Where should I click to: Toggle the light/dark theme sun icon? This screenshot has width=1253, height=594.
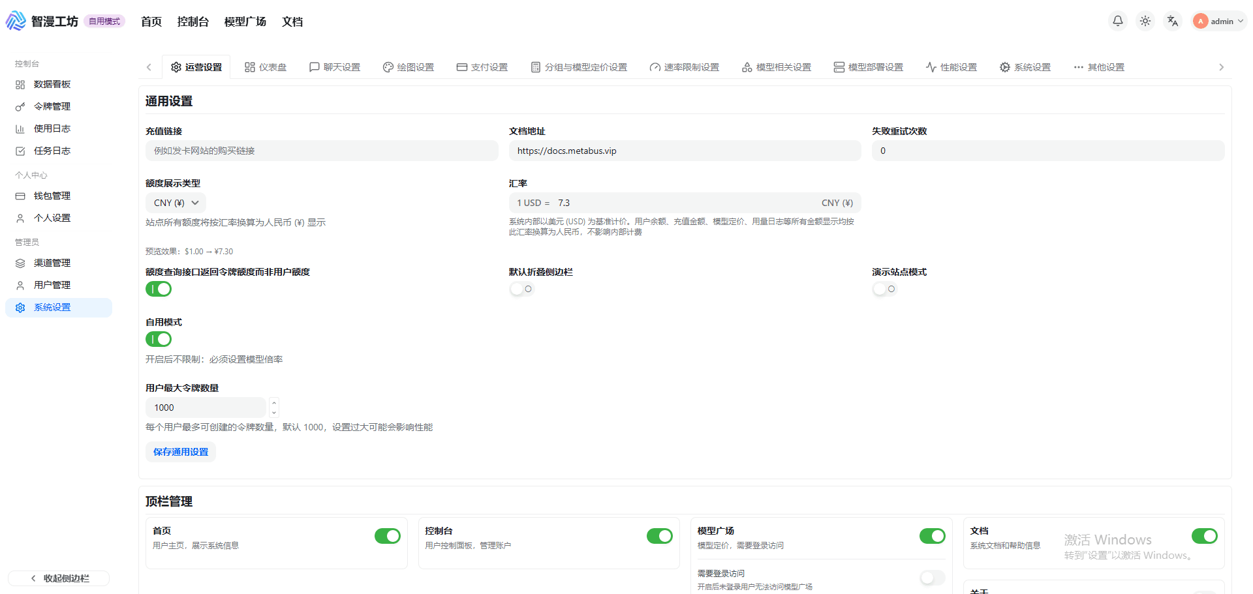point(1145,21)
